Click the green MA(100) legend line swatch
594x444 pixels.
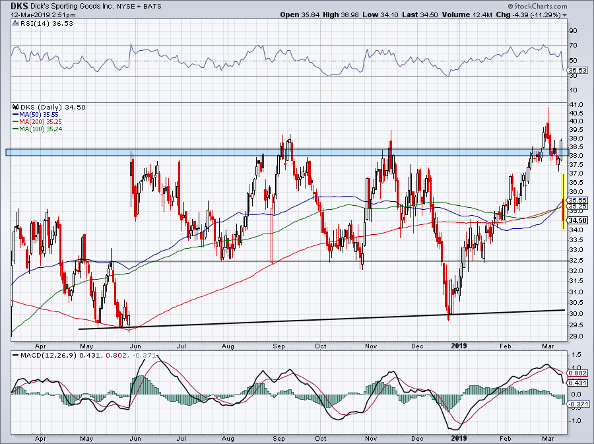coord(16,129)
